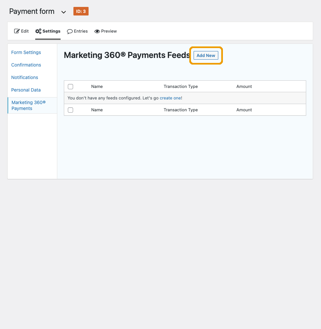Click the Transaction Type label in footer
Image resolution: width=321 pixels, height=329 pixels.
point(181,110)
